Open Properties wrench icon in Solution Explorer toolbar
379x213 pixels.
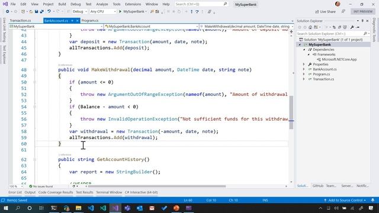point(352,27)
